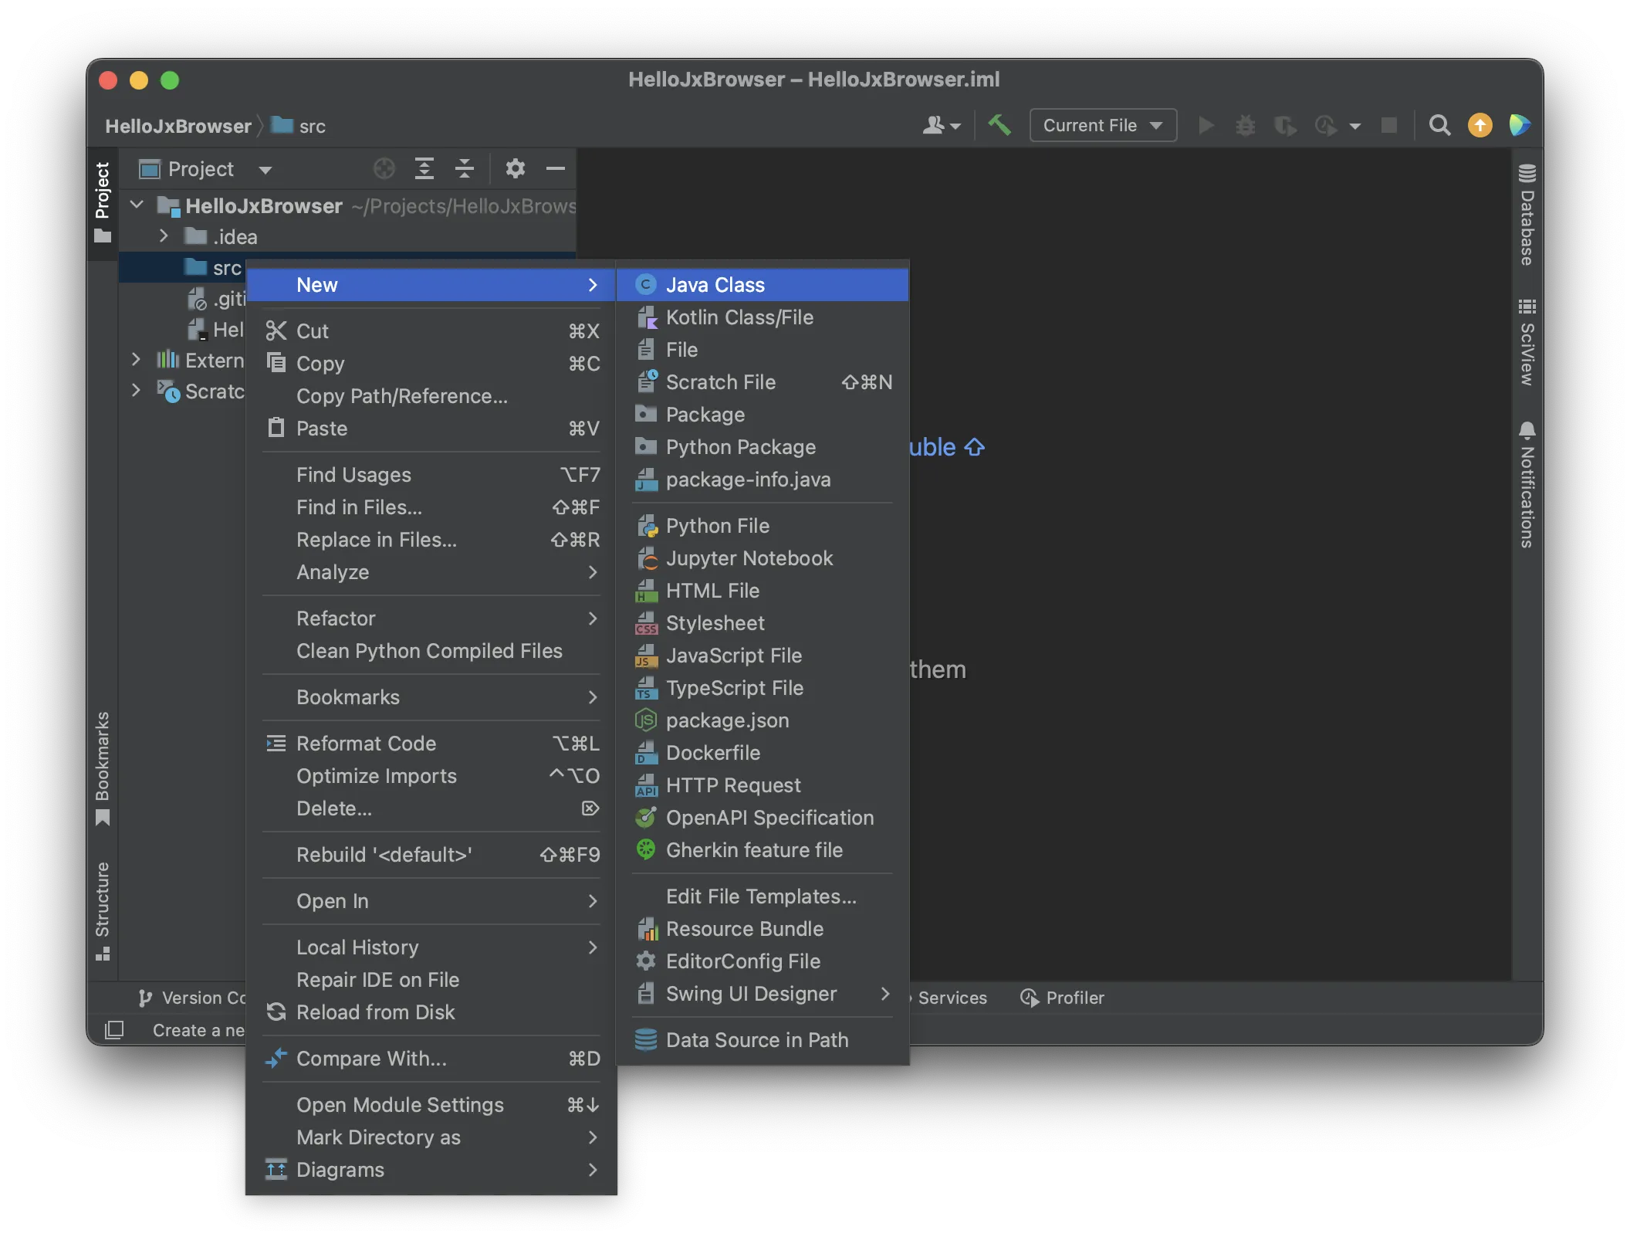Open the Structure tool window
The height and width of the screenshot is (1237, 1630).
[x=103, y=911]
